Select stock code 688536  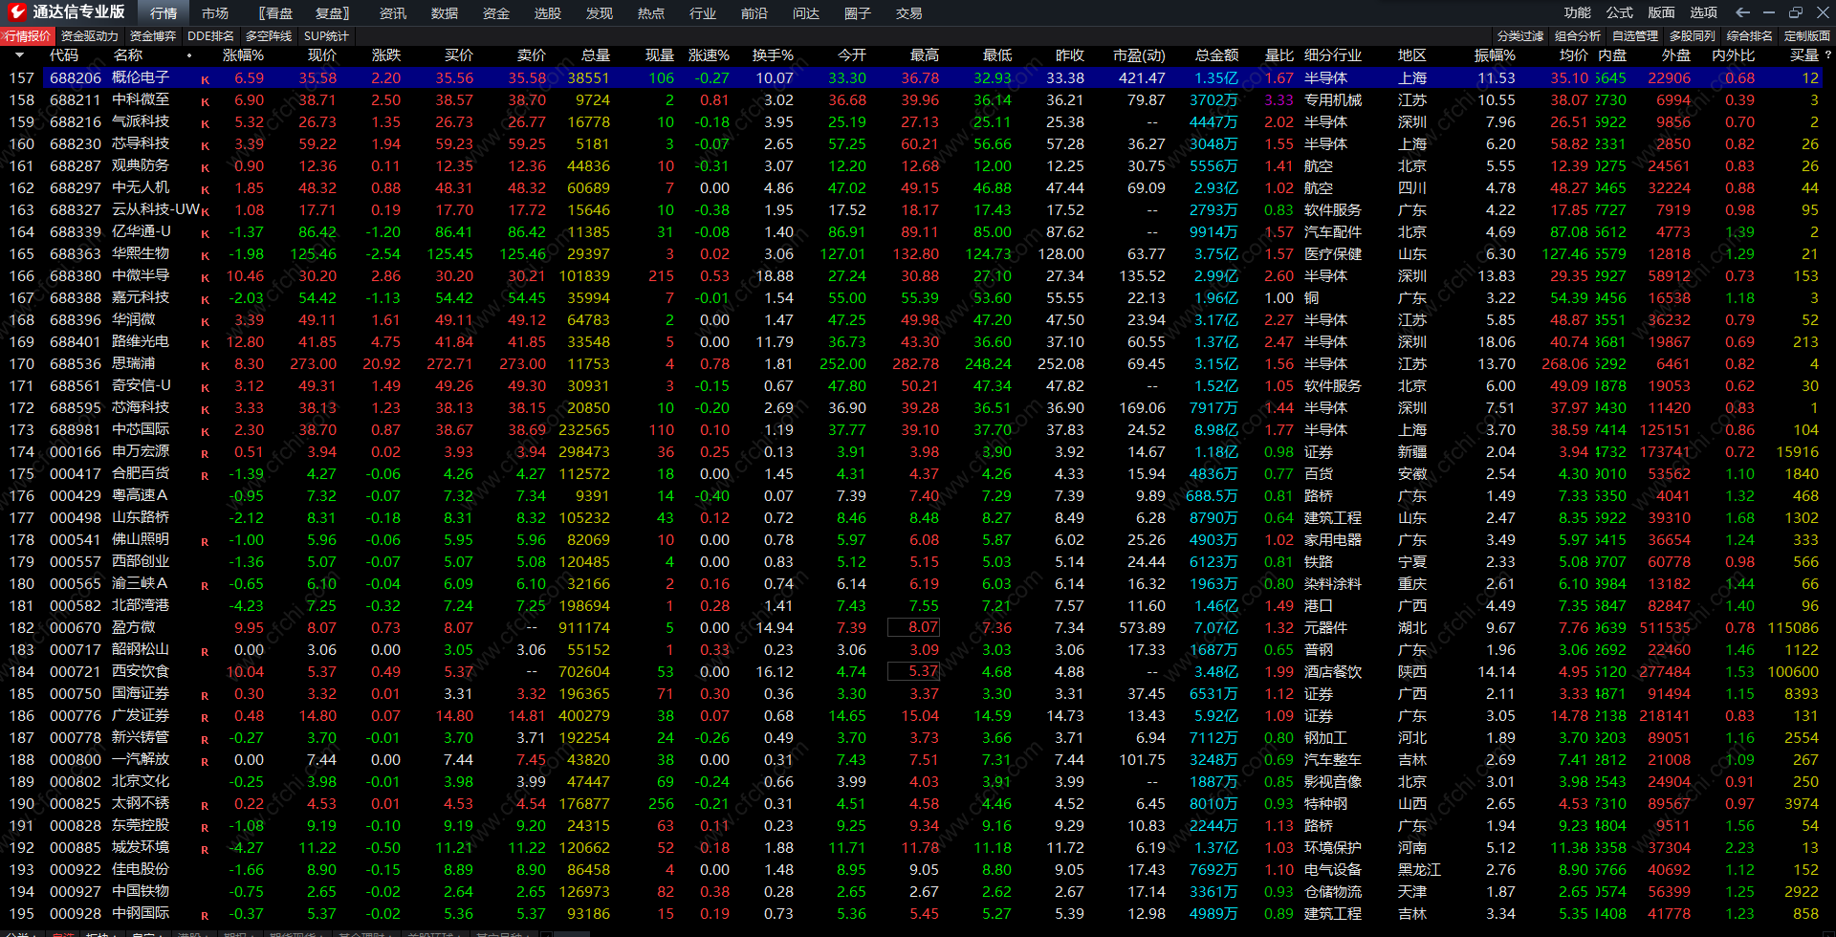point(76,364)
